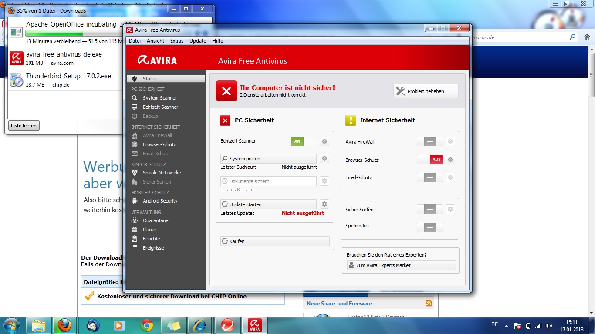
Task: Open Browser-Schutz settings gear
Action: [450, 160]
